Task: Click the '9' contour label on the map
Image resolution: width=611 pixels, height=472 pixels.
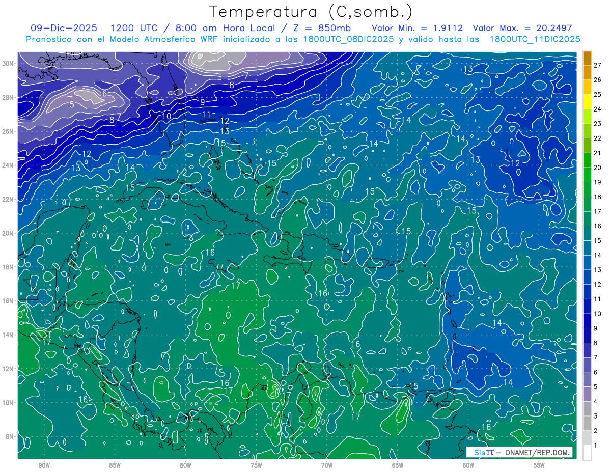Action: 202,102
